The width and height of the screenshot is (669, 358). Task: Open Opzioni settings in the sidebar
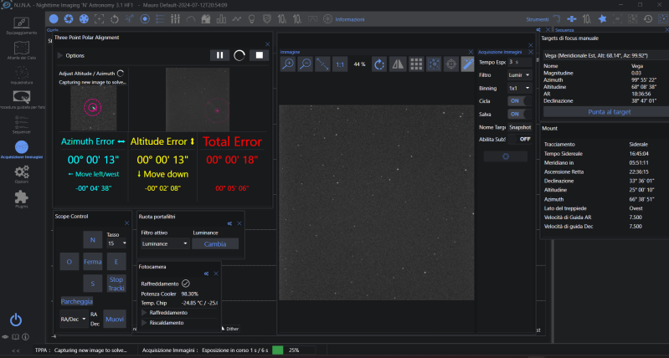[23, 173]
